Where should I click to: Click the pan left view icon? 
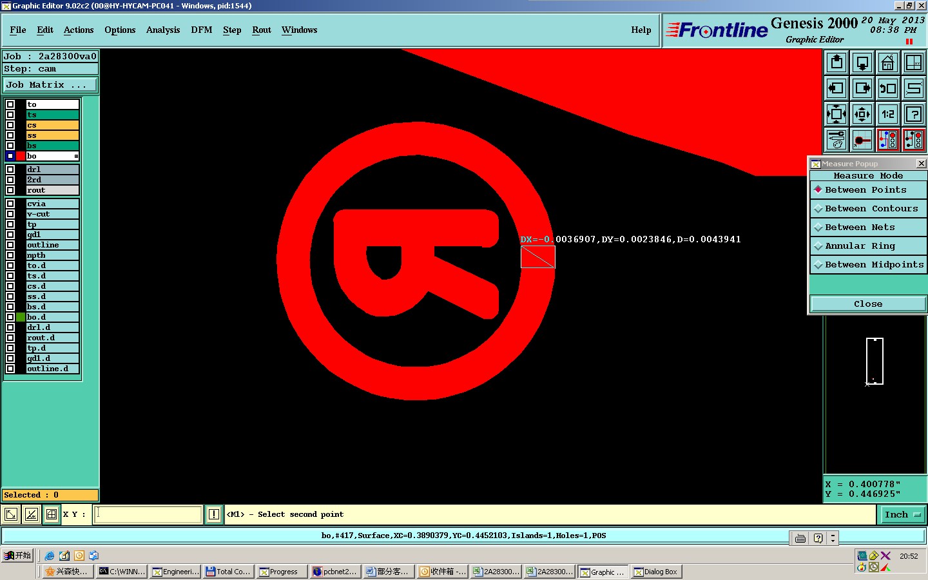[836, 88]
